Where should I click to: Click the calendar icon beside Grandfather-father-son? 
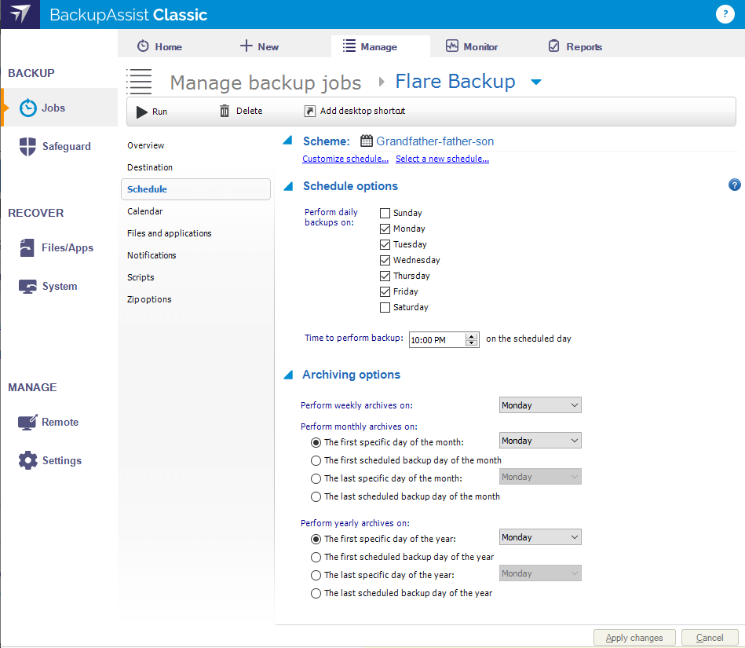pyautogui.click(x=367, y=141)
